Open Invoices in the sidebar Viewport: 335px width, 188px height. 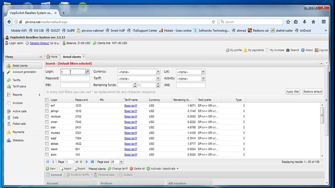24,103
